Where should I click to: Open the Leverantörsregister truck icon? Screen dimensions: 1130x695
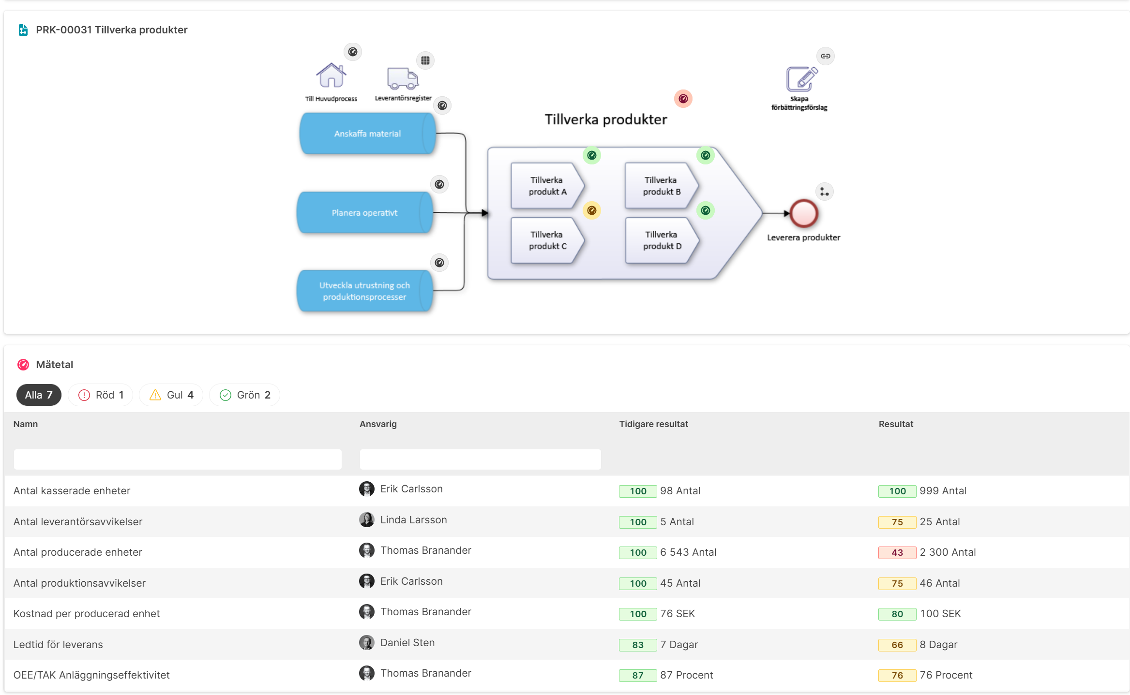tap(402, 78)
